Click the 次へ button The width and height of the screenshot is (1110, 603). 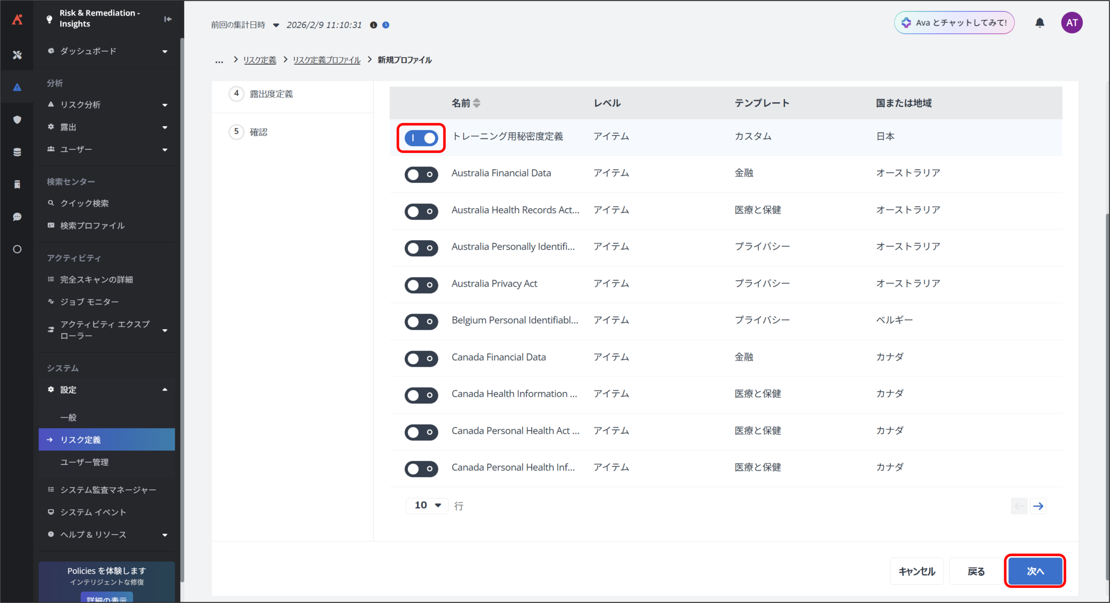pyautogui.click(x=1035, y=571)
